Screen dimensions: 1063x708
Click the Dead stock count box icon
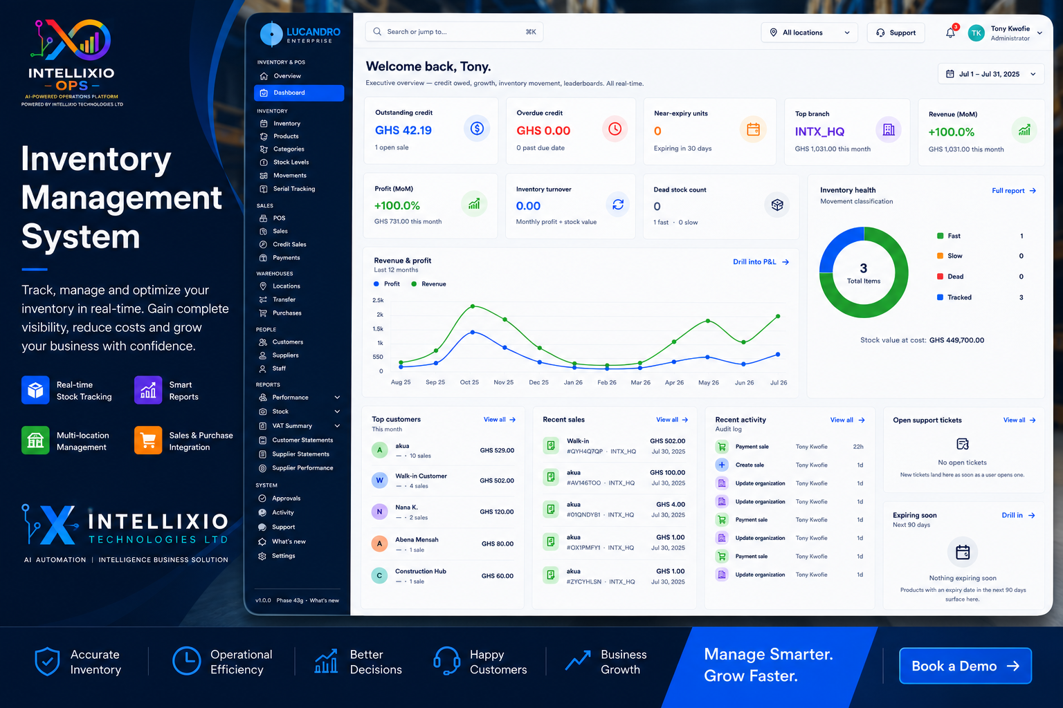point(776,205)
